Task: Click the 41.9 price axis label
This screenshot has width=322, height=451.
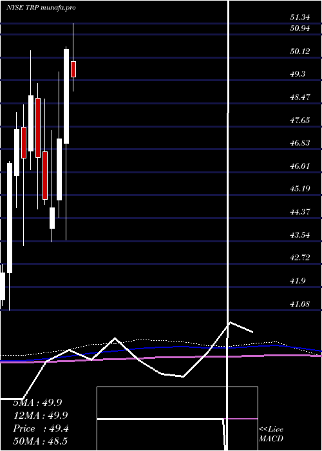Action: (x=298, y=281)
